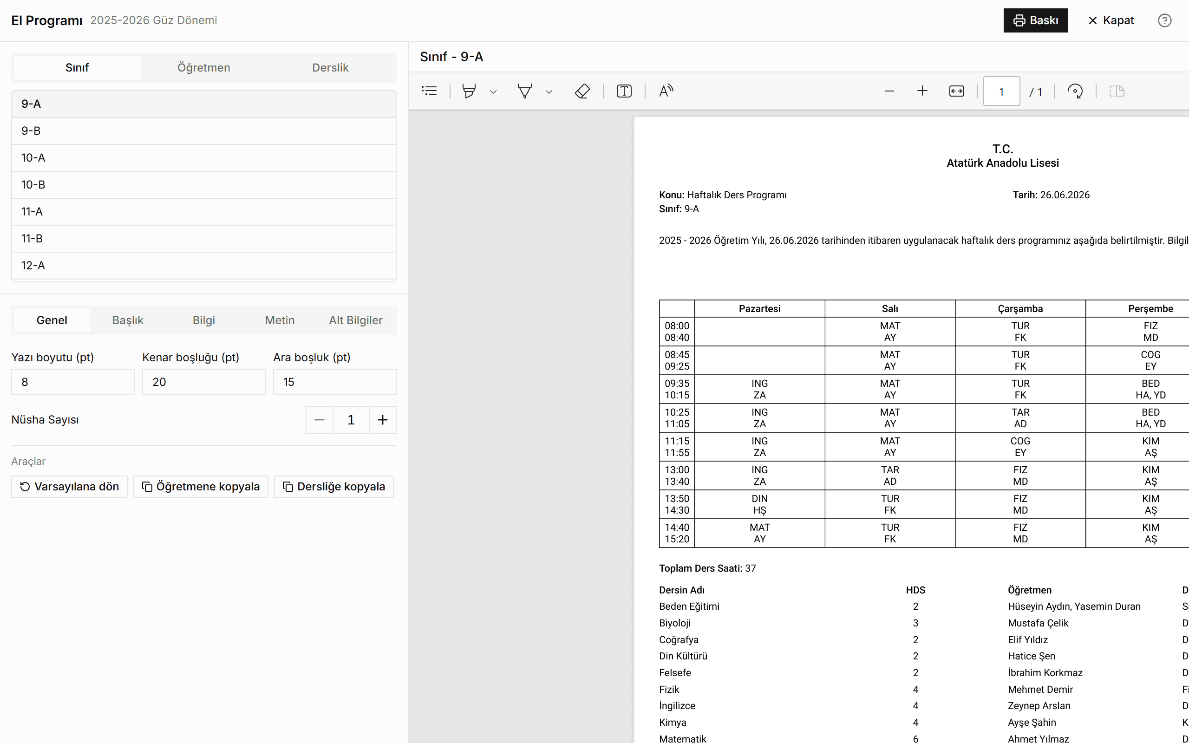Select class 10-A in the list

(x=203, y=158)
